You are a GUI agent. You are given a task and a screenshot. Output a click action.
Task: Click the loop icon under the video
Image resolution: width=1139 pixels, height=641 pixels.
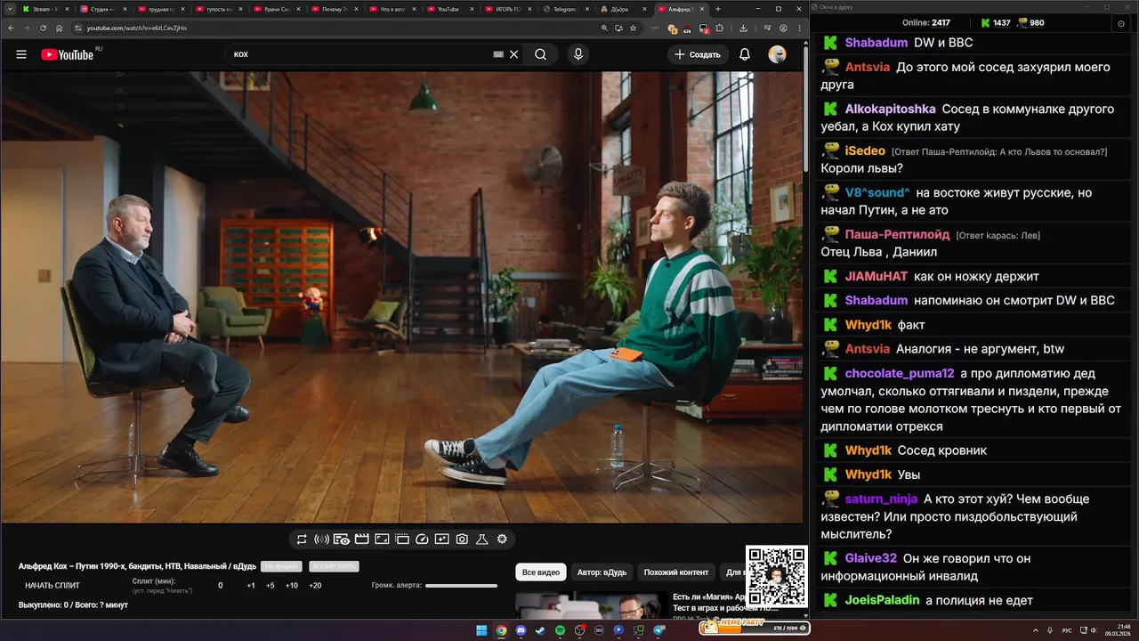pyautogui.click(x=302, y=539)
